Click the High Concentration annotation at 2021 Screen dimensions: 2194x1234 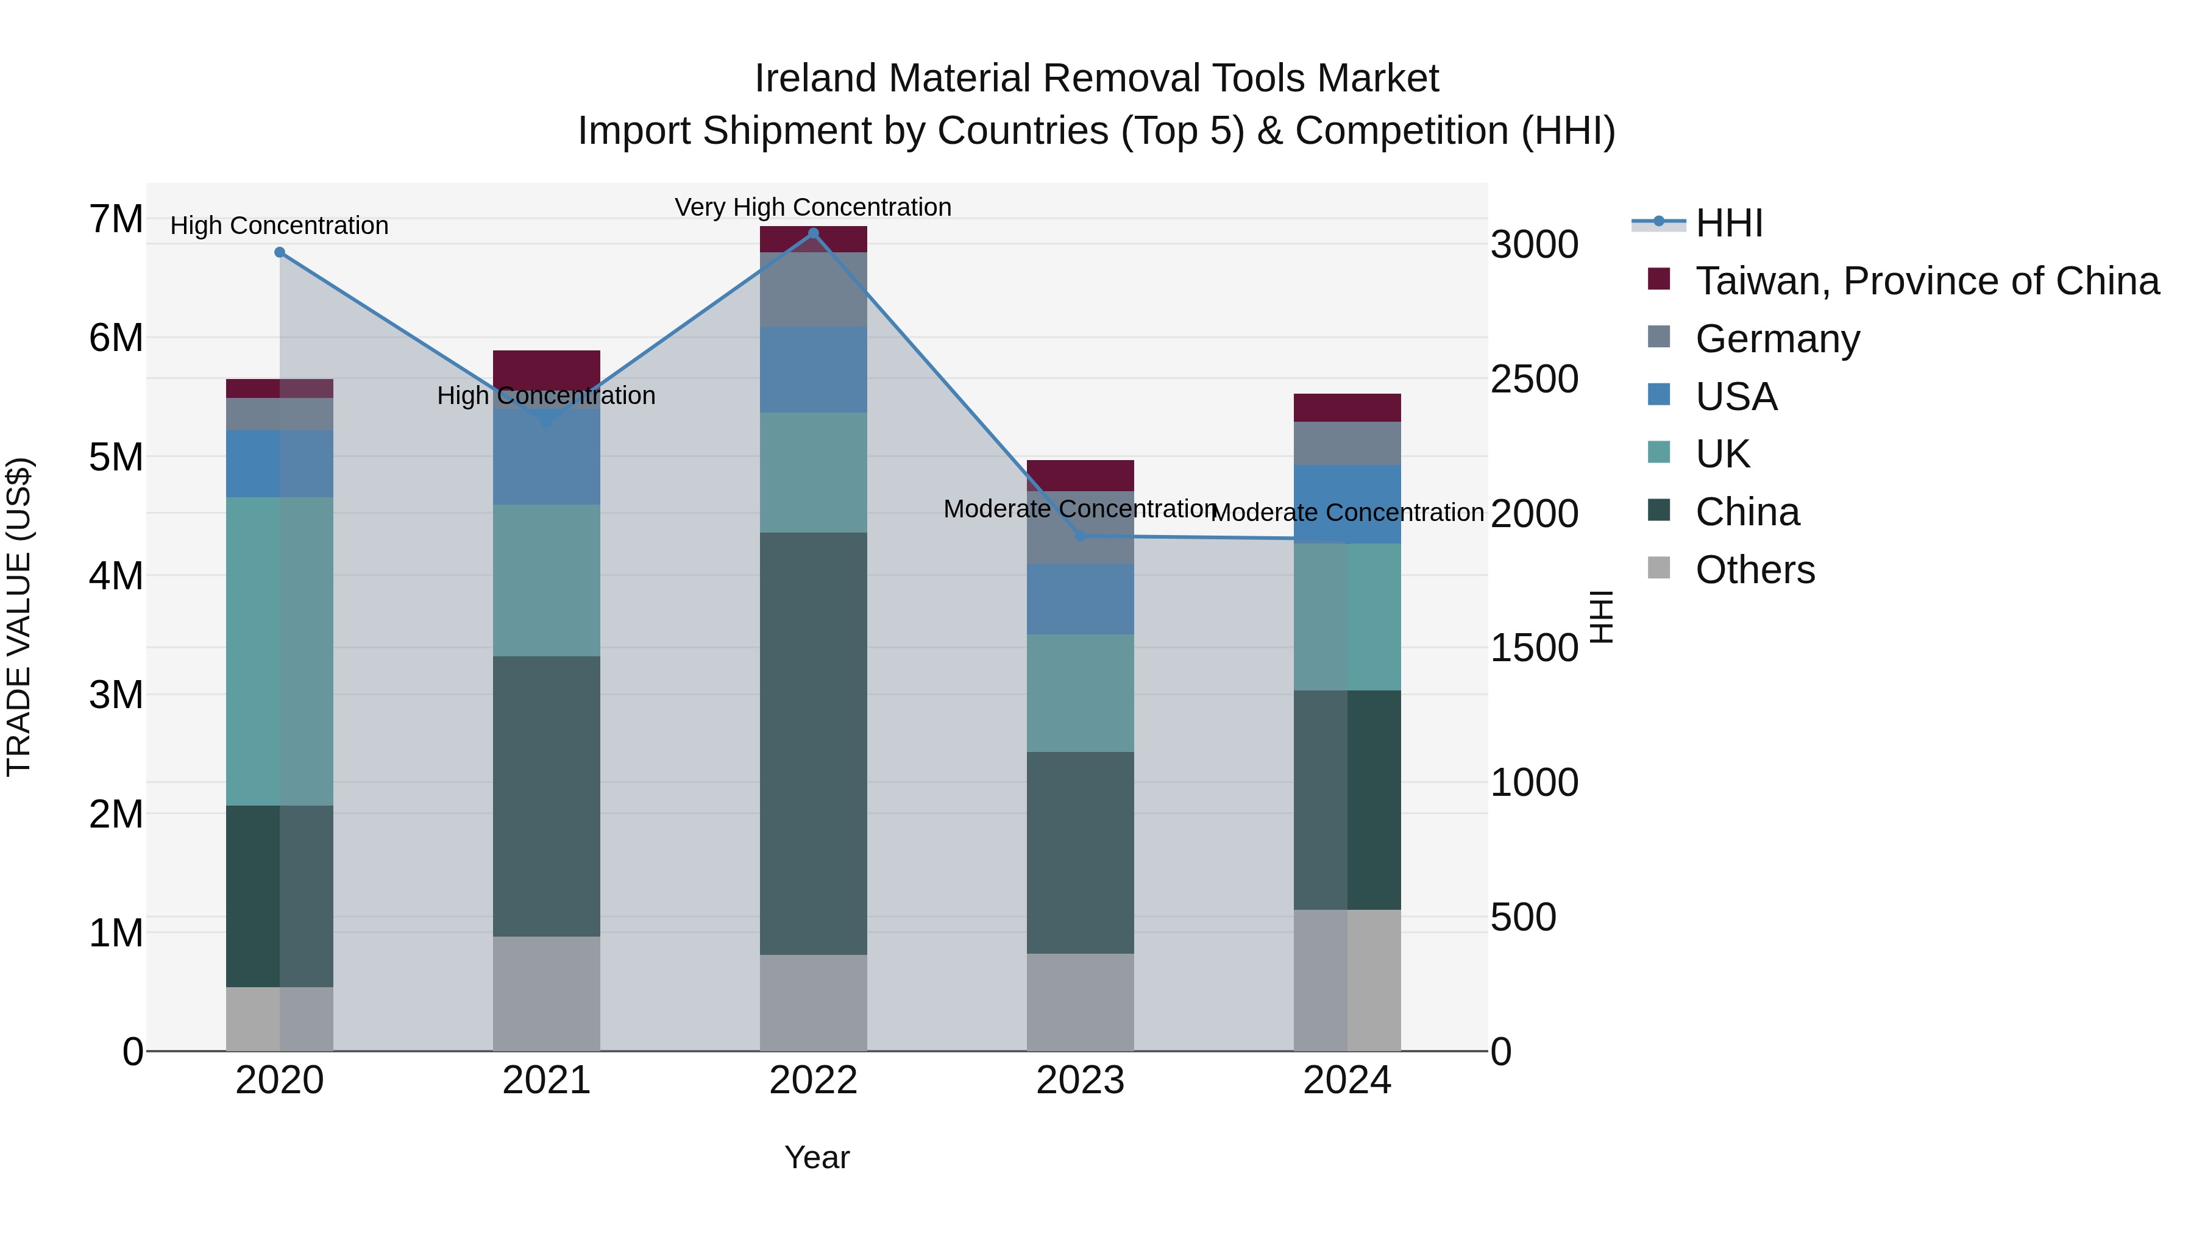(547, 395)
